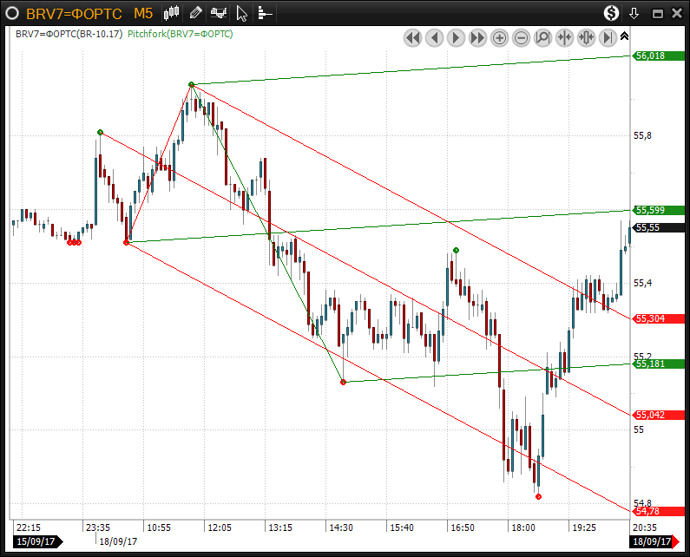
Task: Click the magnifier zoom-area button
Action: point(542,37)
